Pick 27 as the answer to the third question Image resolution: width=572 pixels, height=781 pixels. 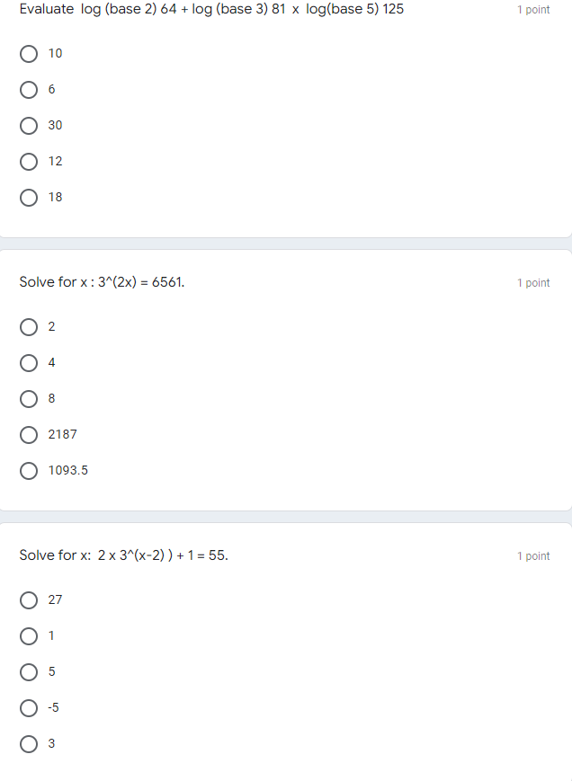[x=29, y=599]
